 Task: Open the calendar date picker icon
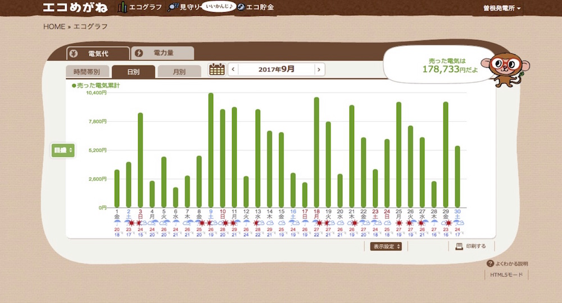click(x=217, y=70)
